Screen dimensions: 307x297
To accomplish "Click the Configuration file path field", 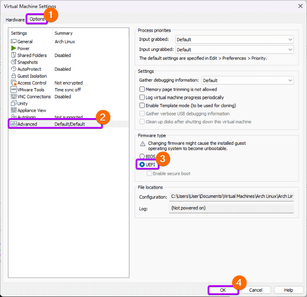I will point(232,197).
